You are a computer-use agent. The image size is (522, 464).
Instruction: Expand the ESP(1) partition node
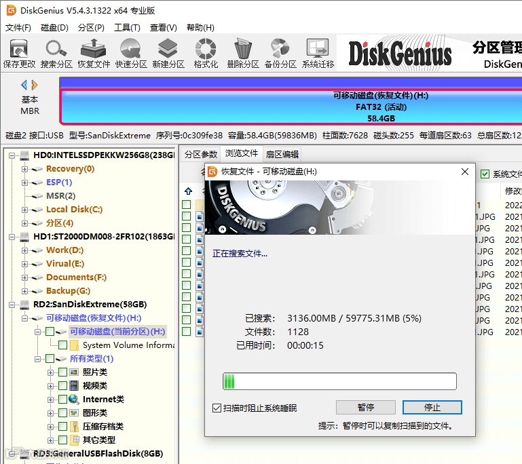pyautogui.click(x=24, y=182)
